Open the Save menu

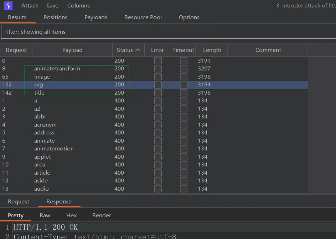click(52, 6)
